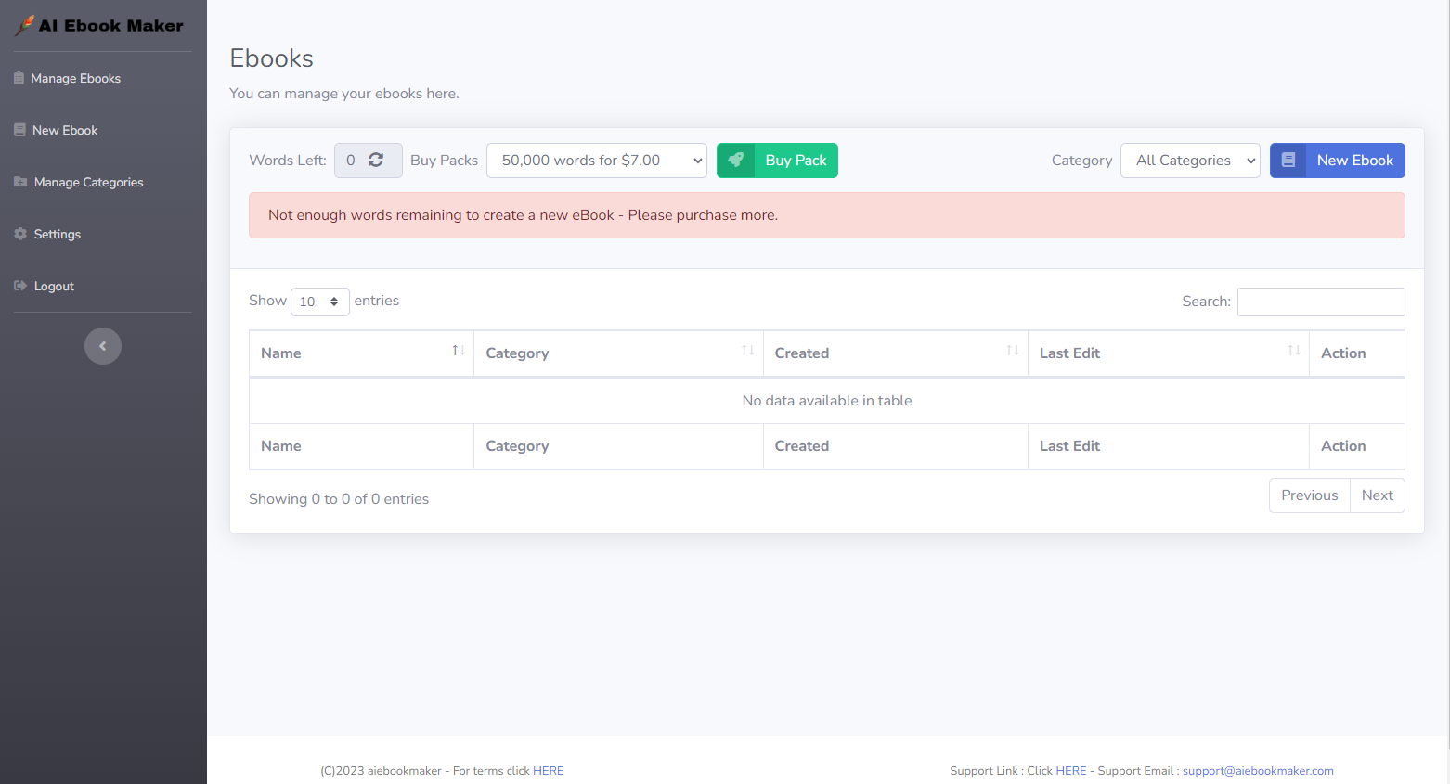Collapse the sidebar with the chevron button
This screenshot has height=784, width=1450.
coord(103,346)
